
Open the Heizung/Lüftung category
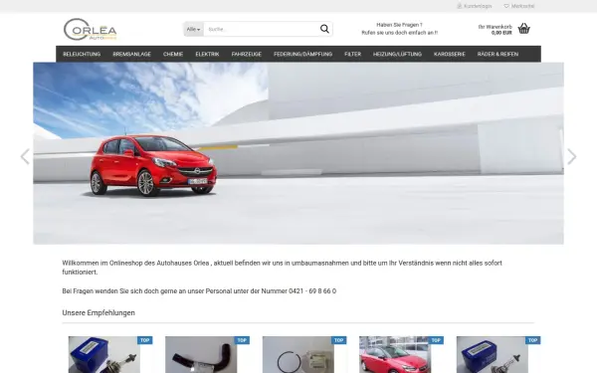click(397, 54)
